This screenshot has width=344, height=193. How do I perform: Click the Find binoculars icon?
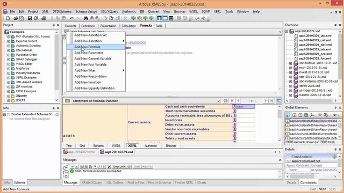(x=85, y=18)
